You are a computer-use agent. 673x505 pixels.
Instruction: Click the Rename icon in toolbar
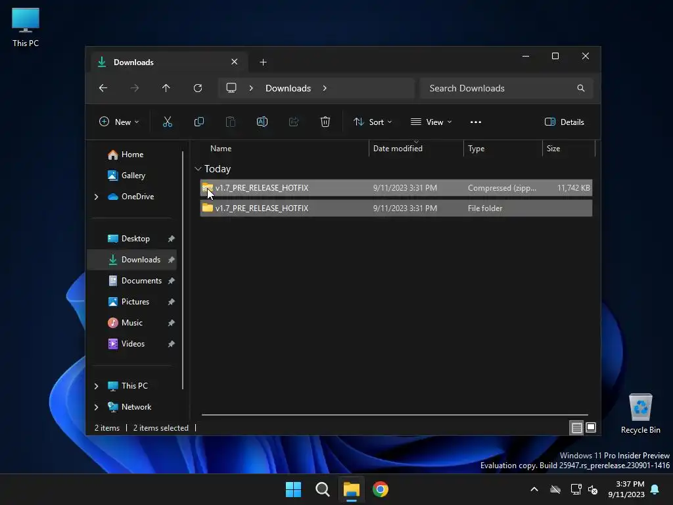(262, 122)
